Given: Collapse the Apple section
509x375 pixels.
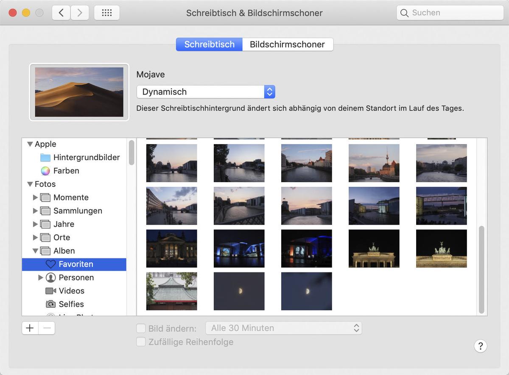Looking at the screenshot, I should click(30, 144).
